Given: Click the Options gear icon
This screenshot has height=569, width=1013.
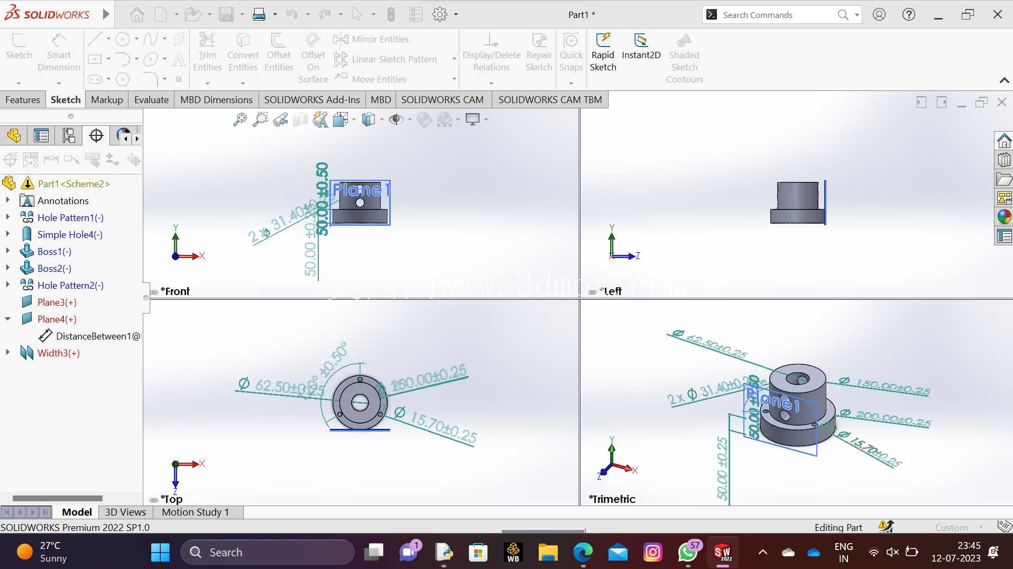Looking at the screenshot, I should coord(440,14).
